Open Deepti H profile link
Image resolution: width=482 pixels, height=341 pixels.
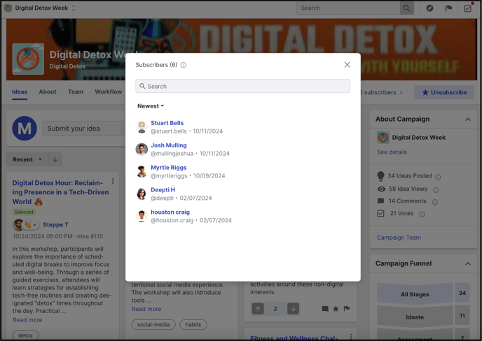click(163, 190)
